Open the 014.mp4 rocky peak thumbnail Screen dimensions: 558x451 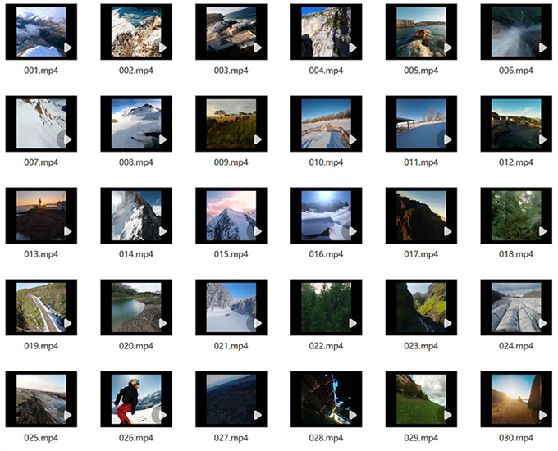pyautogui.click(x=136, y=216)
